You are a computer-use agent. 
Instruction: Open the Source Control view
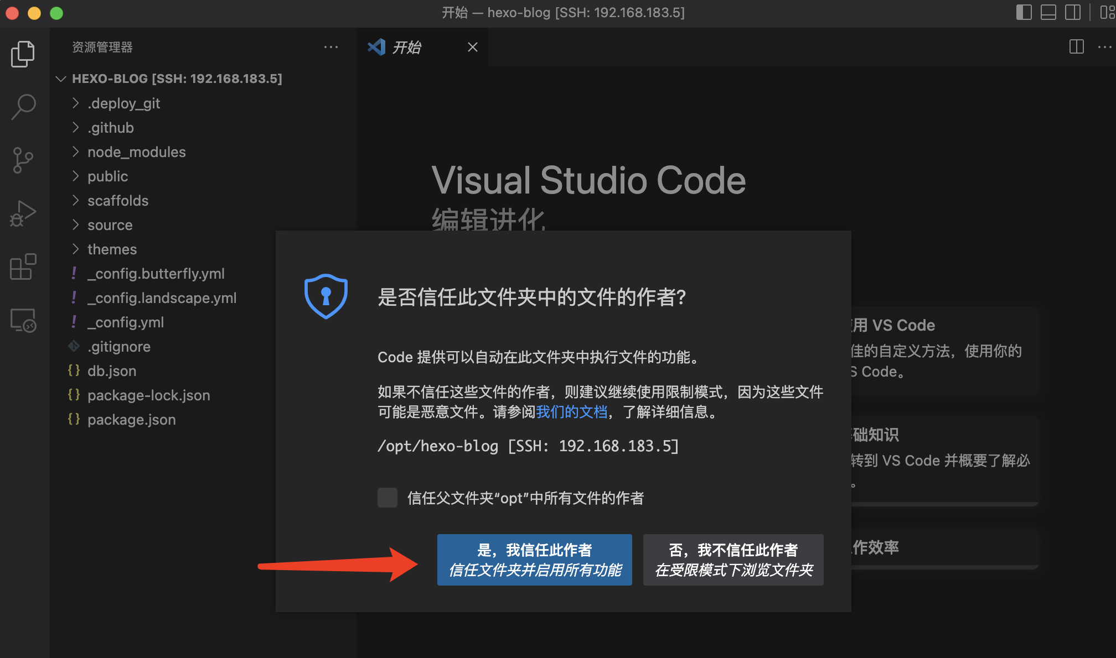pos(23,160)
